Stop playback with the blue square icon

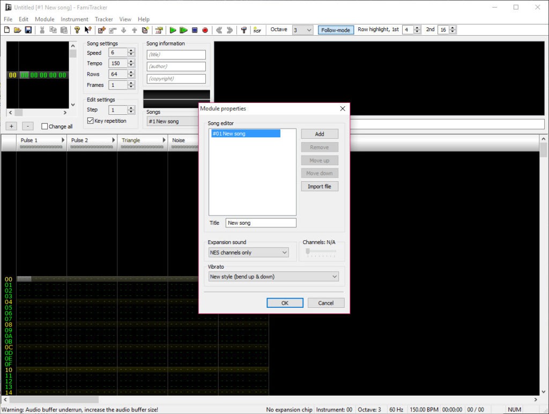[195, 30]
